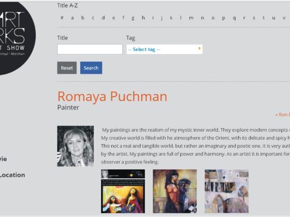Filter titles by letter a
Screen dimensions: 290x217
(72, 18)
